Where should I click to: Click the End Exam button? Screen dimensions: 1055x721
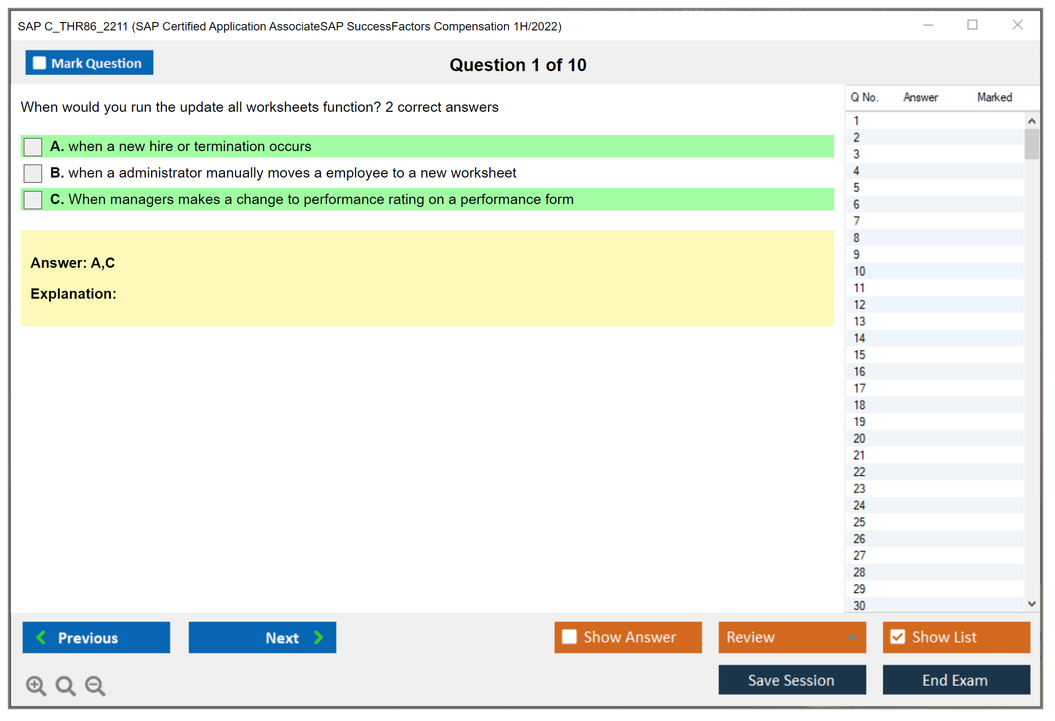click(x=955, y=680)
